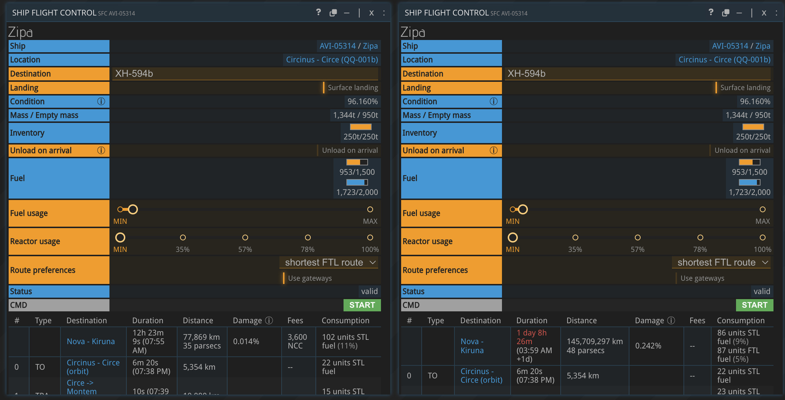Open help icon in left panel header
Viewport: 785px width, 400px height.
point(318,13)
